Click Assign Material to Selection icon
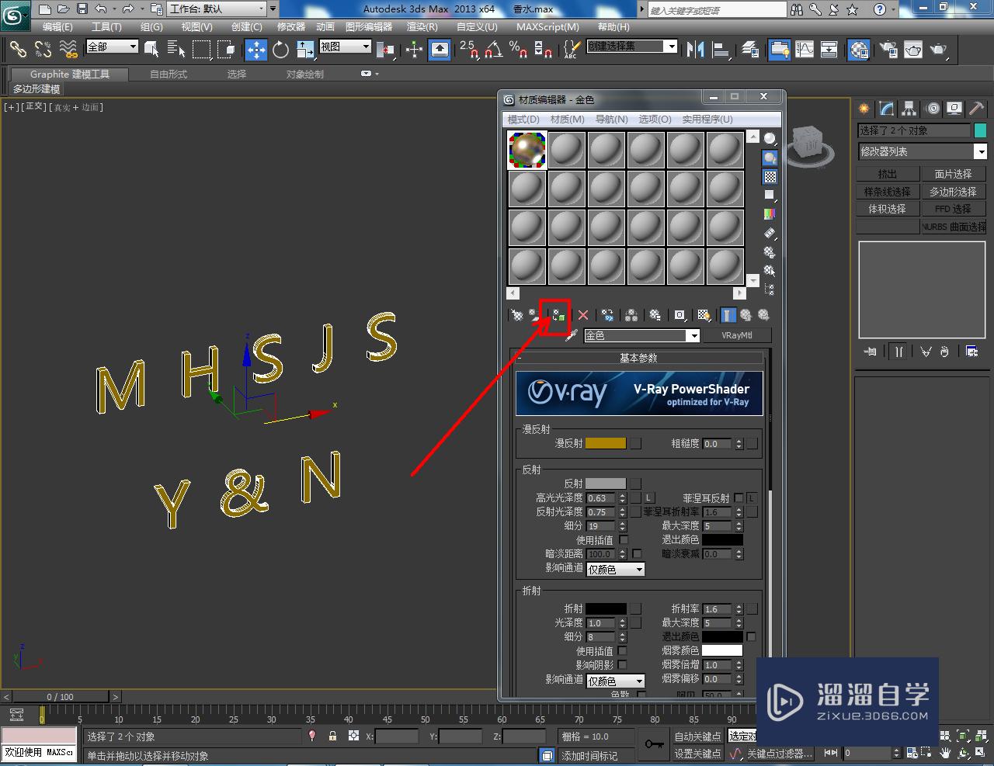Image resolution: width=994 pixels, height=766 pixels. [x=558, y=315]
